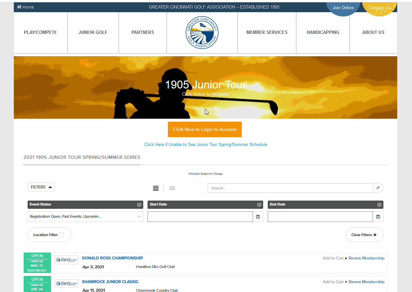The image size is (412, 292).
Task: Switch to the detailed list view icon
Action: (x=156, y=188)
